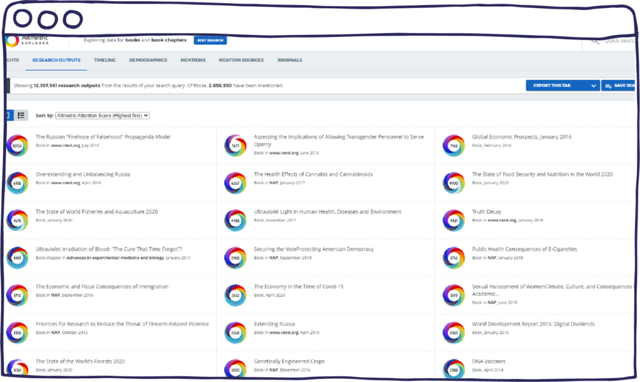
Task: Open "World Development Report 2016: Digital Dividends"
Action: (x=534, y=324)
